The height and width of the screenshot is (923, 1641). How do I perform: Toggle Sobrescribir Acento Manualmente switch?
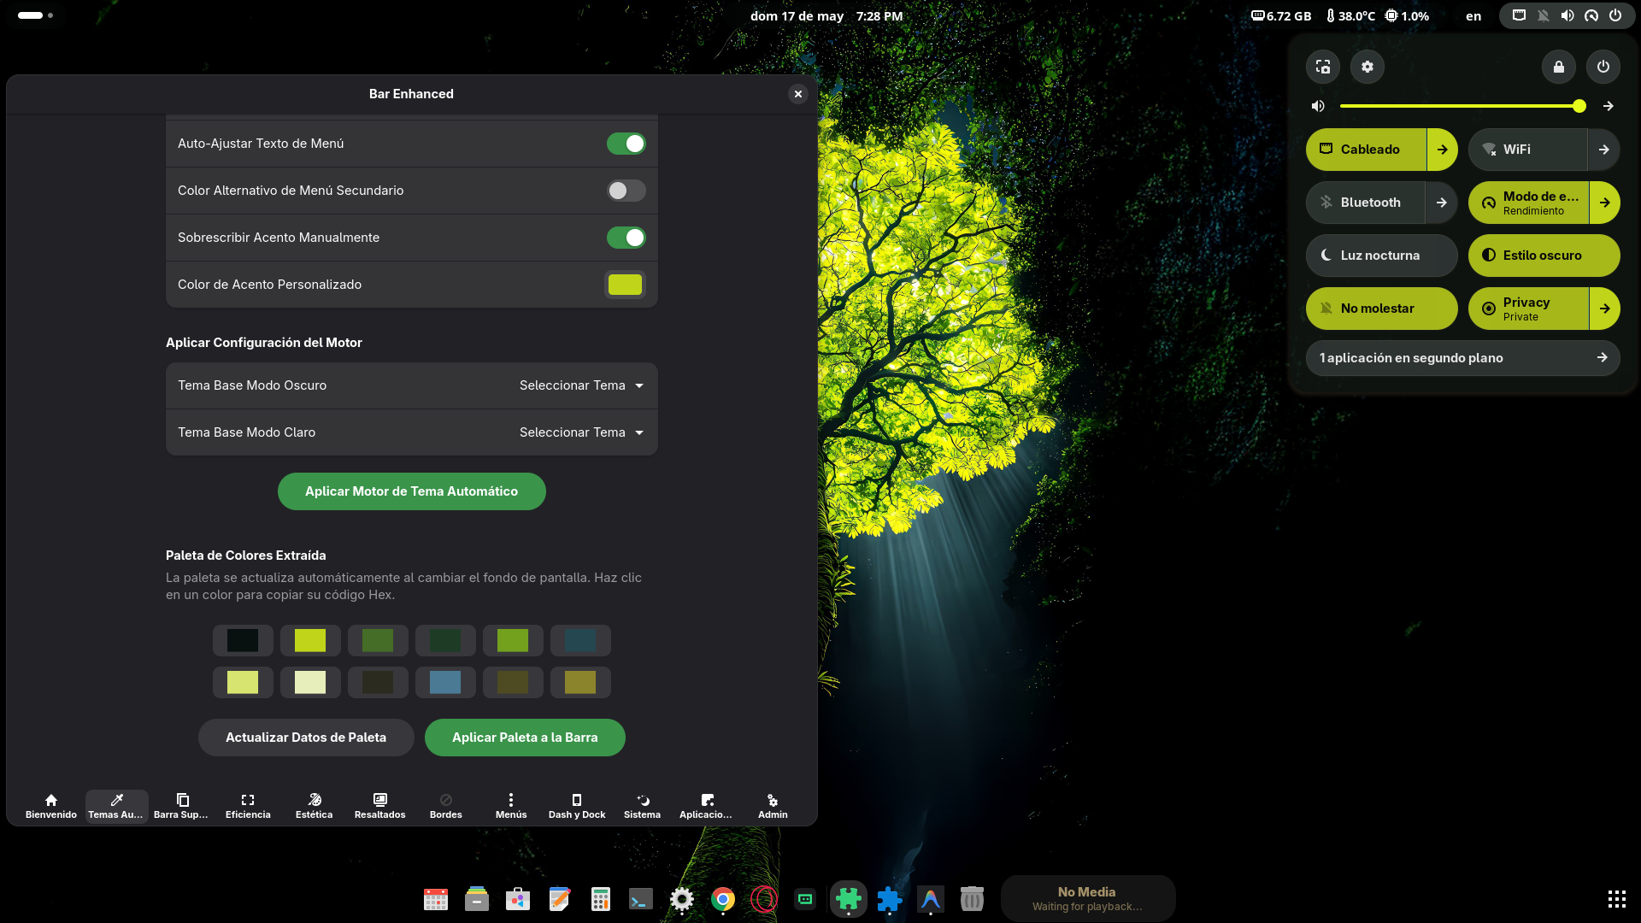tap(626, 238)
